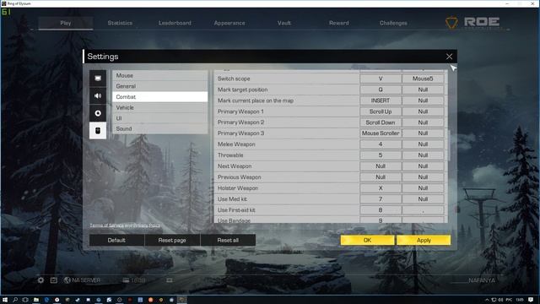
Task: Select the UI settings category
Action: click(160, 118)
